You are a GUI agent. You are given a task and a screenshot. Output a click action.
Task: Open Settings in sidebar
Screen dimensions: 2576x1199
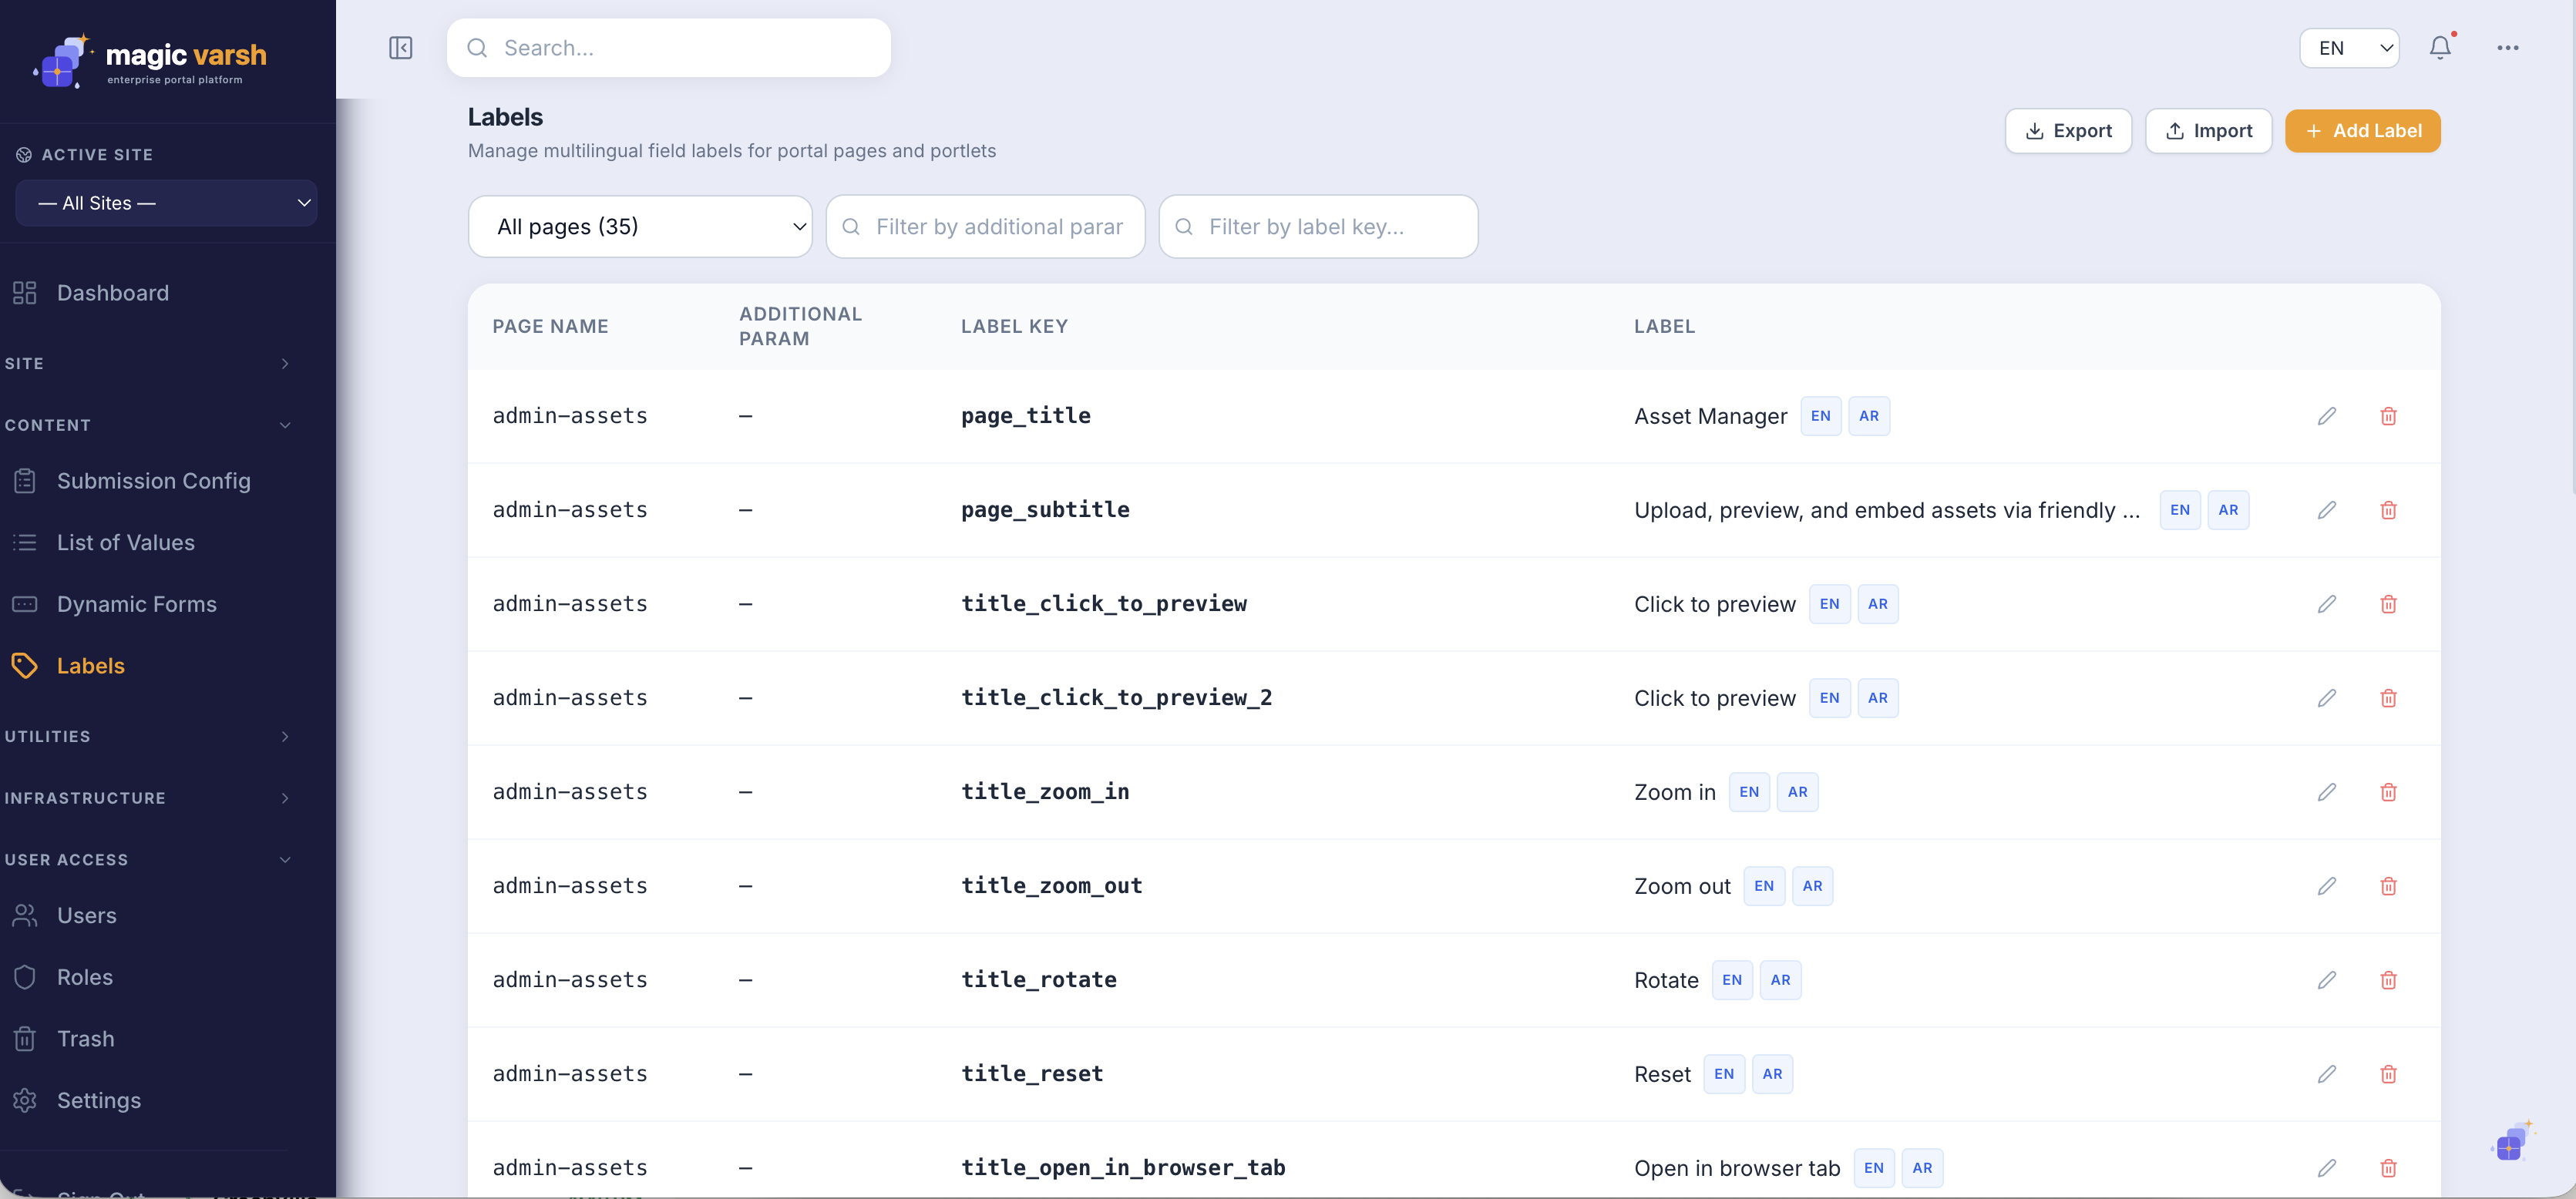coord(98,1100)
